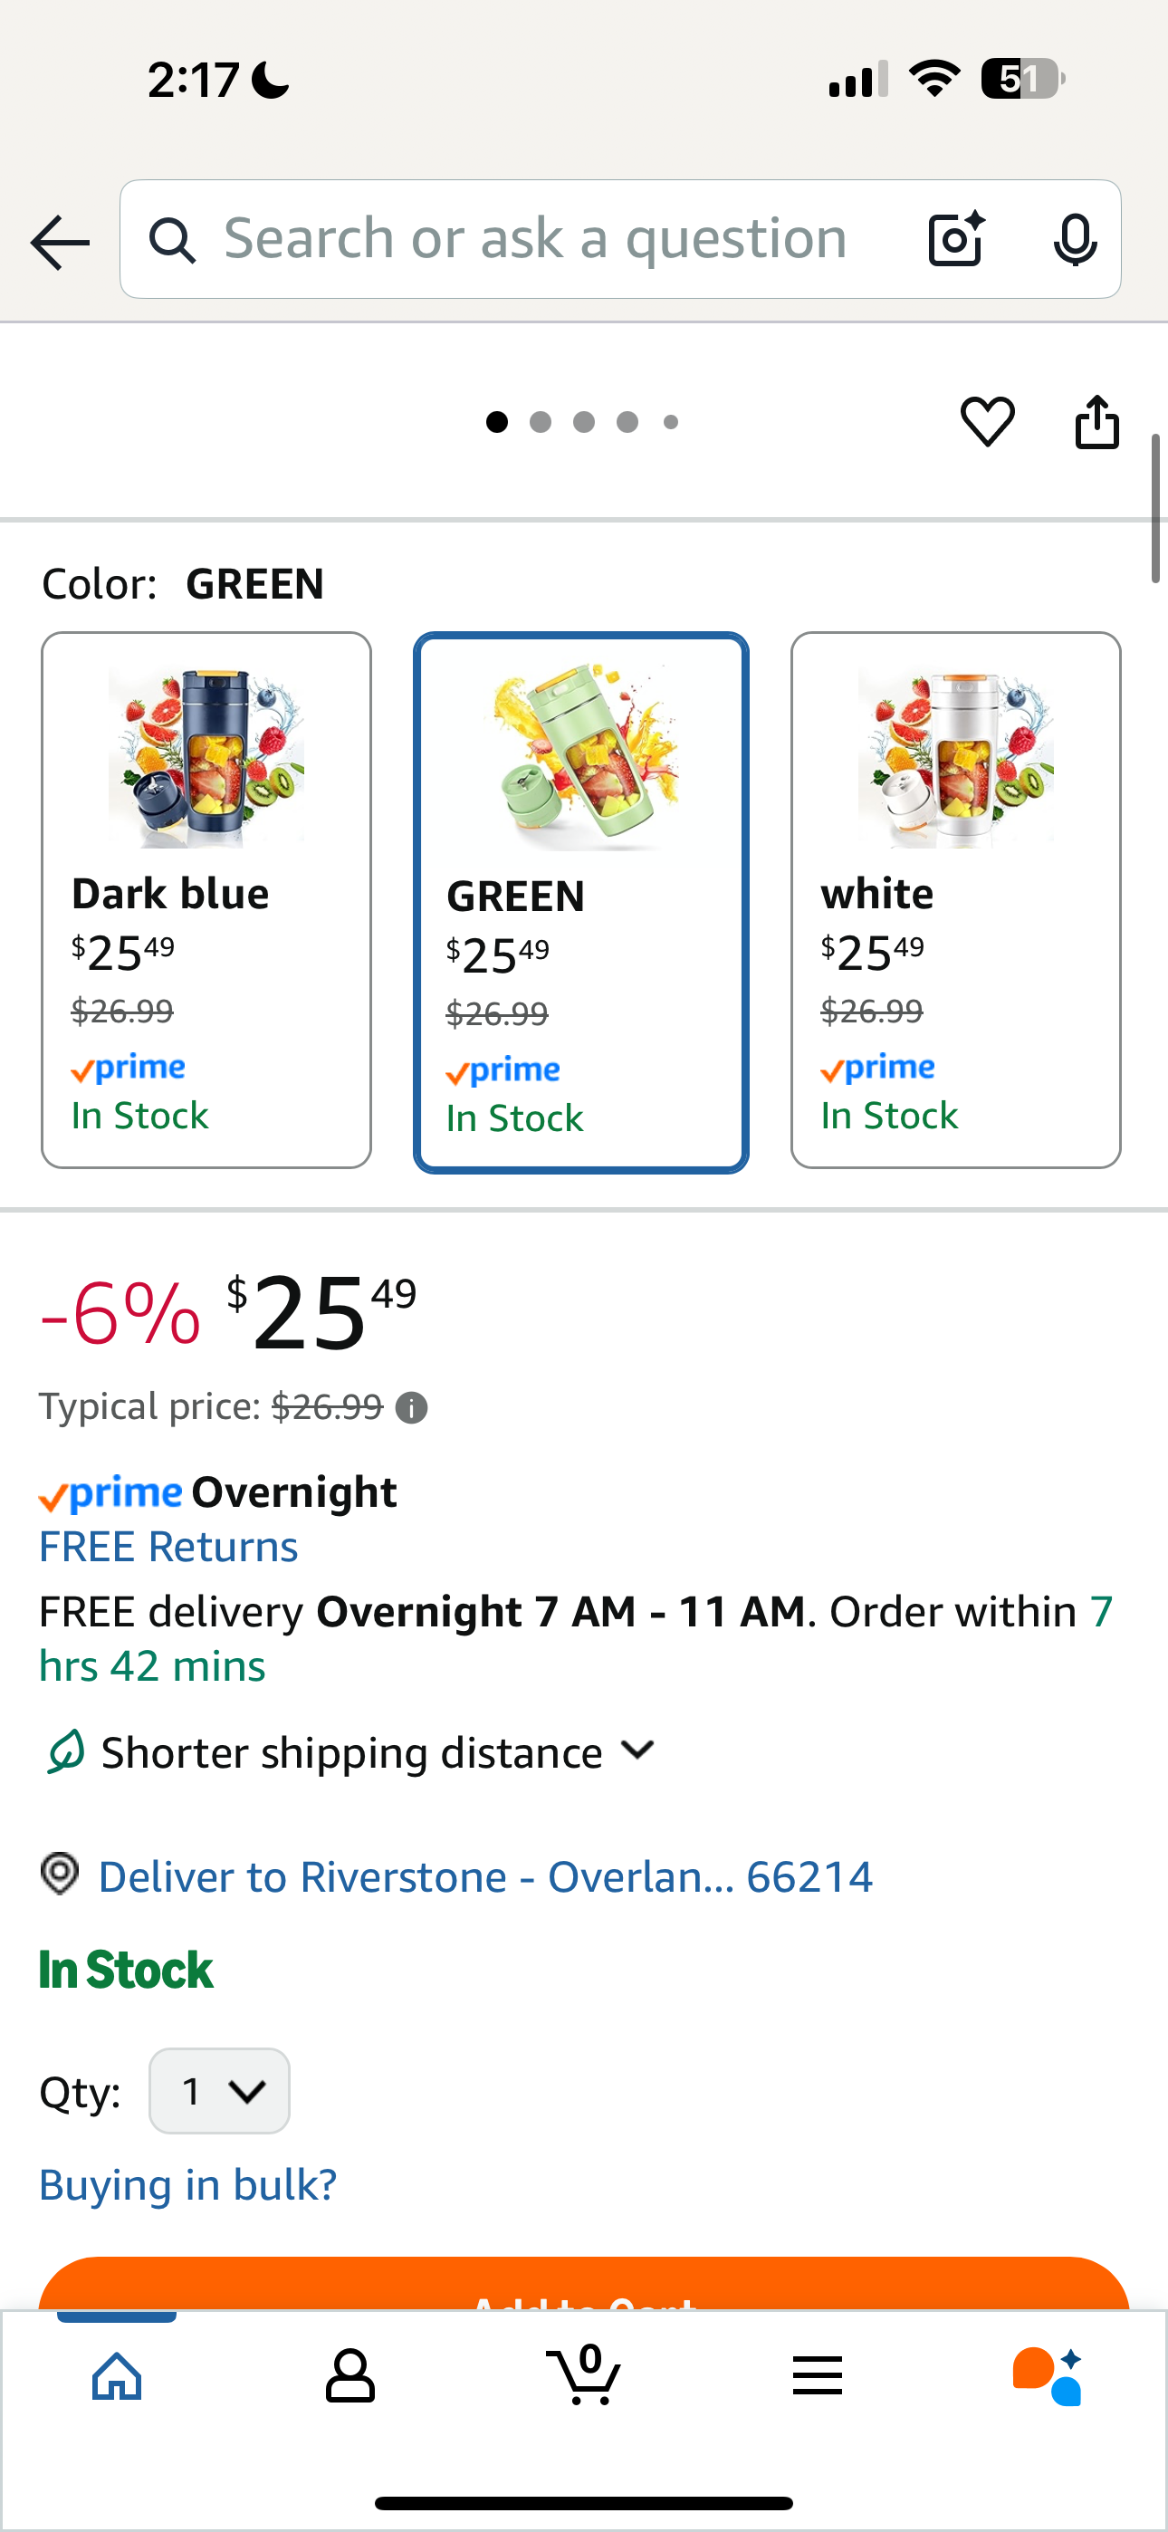Tap the FREE Returns link
The height and width of the screenshot is (2532, 1168).
coord(168,1546)
